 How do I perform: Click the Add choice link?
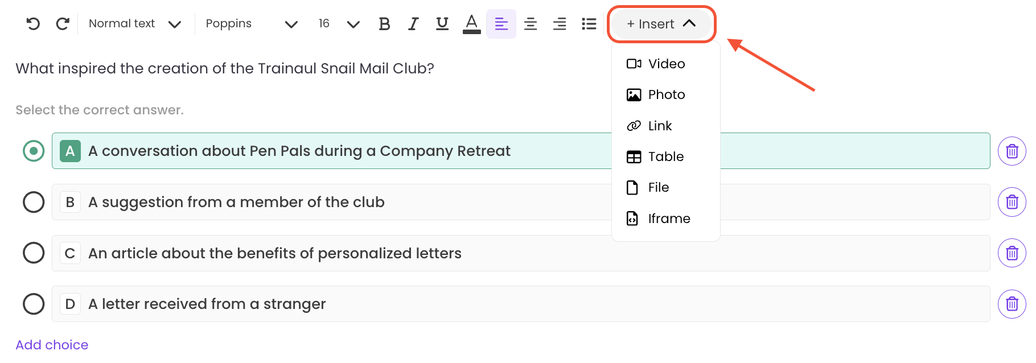click(x=52, y=345)
